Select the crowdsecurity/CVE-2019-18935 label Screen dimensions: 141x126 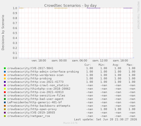pyautogui.click(x=31, y=113)
